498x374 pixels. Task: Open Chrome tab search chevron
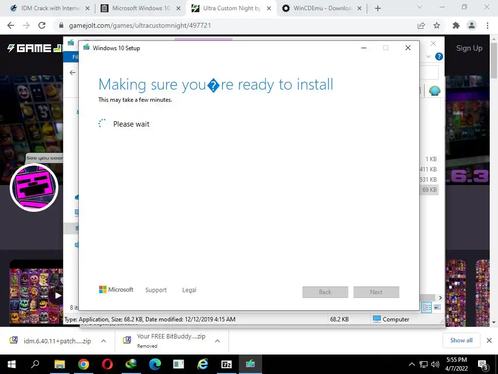pos(420,7)
